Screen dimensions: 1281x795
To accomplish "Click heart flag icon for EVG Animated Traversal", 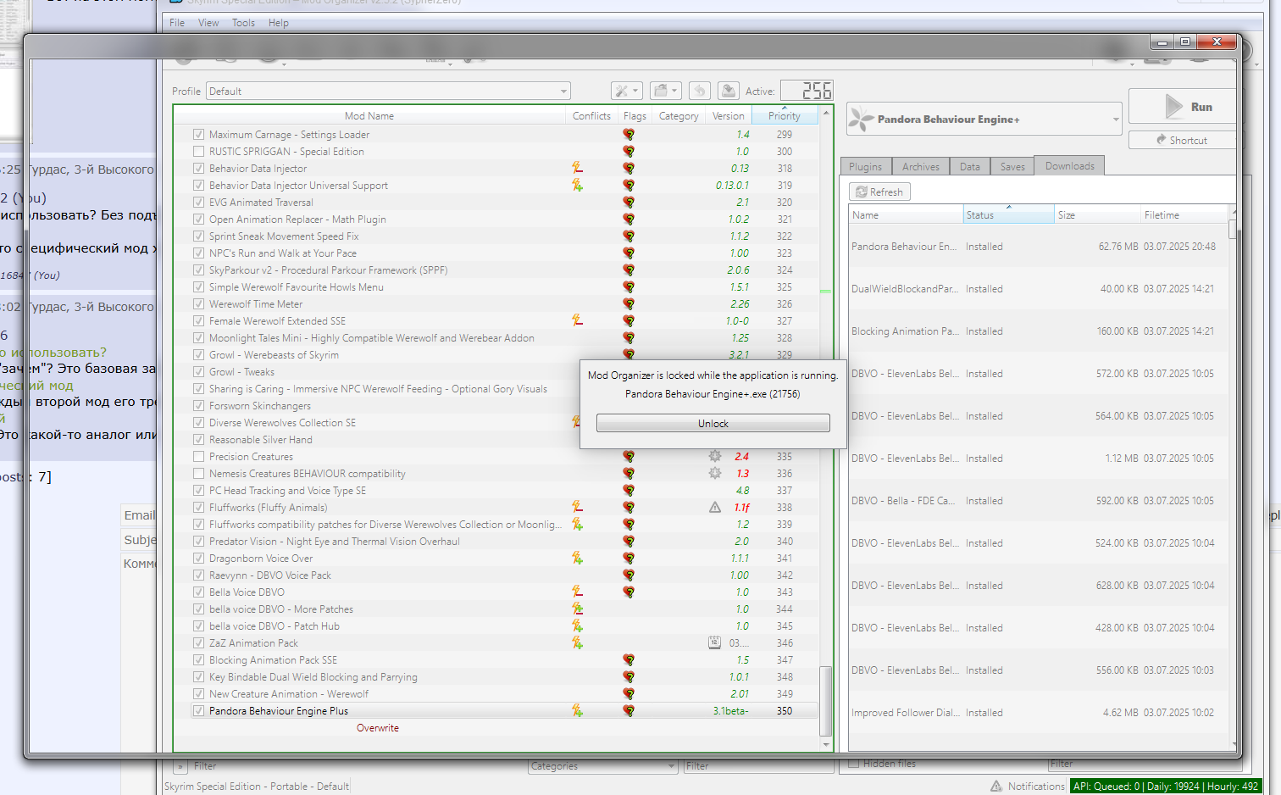I will [x=629, y=202].
